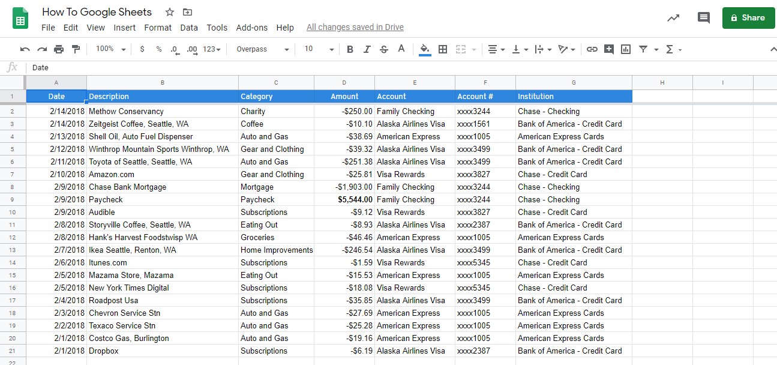Click the document title How To Google Sheets
Viewport: 777px width, 365px height.
pyautogui.click(x=97, y=12)
